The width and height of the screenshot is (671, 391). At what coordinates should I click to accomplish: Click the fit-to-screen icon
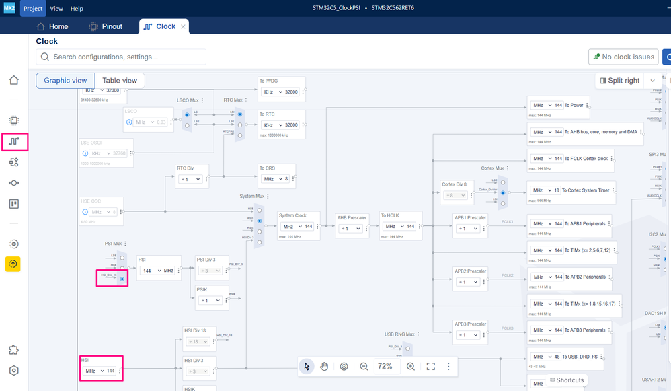point(431,366)
